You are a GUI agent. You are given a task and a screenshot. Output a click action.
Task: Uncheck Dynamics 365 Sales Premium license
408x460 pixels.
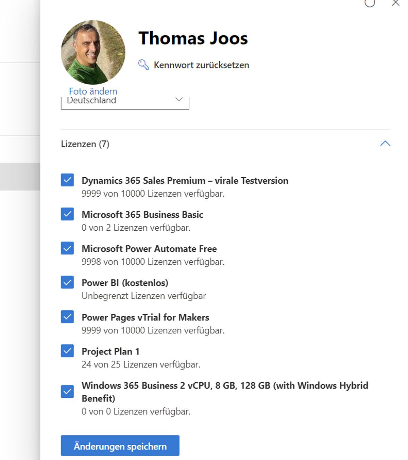[67, 180]
